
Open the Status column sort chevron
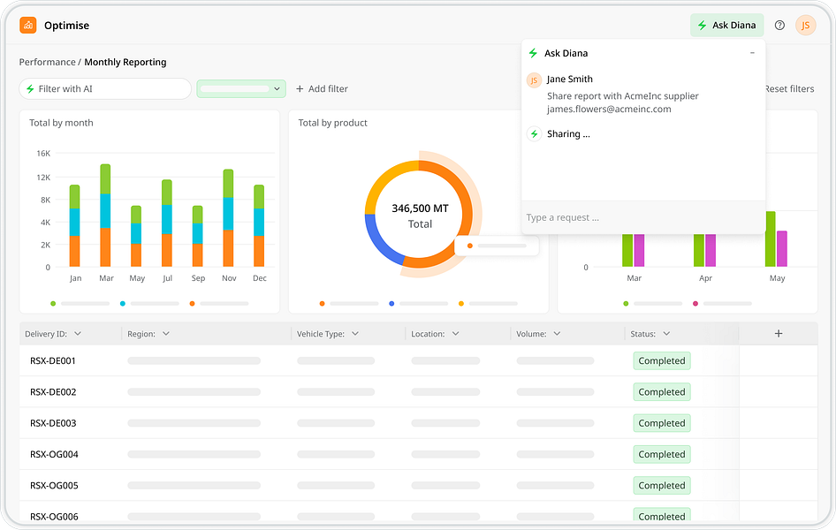coord(666,334)
